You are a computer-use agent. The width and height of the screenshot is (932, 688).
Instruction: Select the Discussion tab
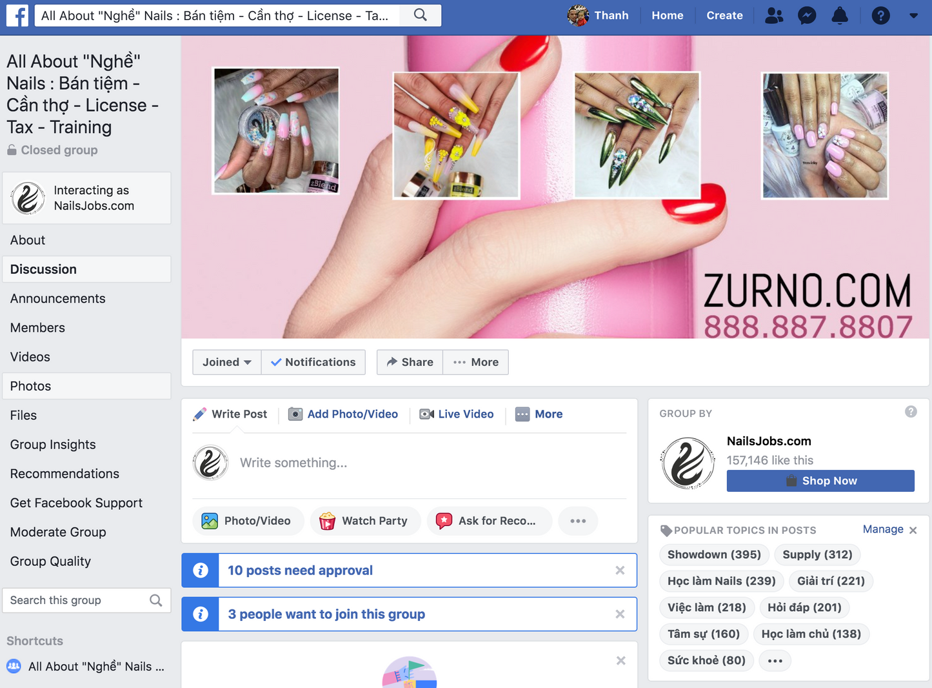[86, 269]
